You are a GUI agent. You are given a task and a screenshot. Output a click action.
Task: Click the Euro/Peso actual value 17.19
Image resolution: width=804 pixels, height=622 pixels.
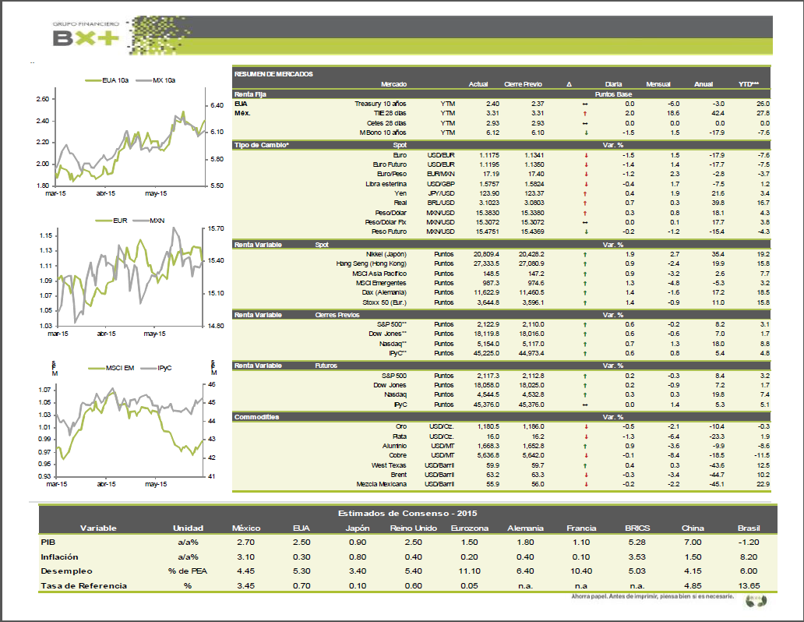pyautogui.click(x=492, y=175)
